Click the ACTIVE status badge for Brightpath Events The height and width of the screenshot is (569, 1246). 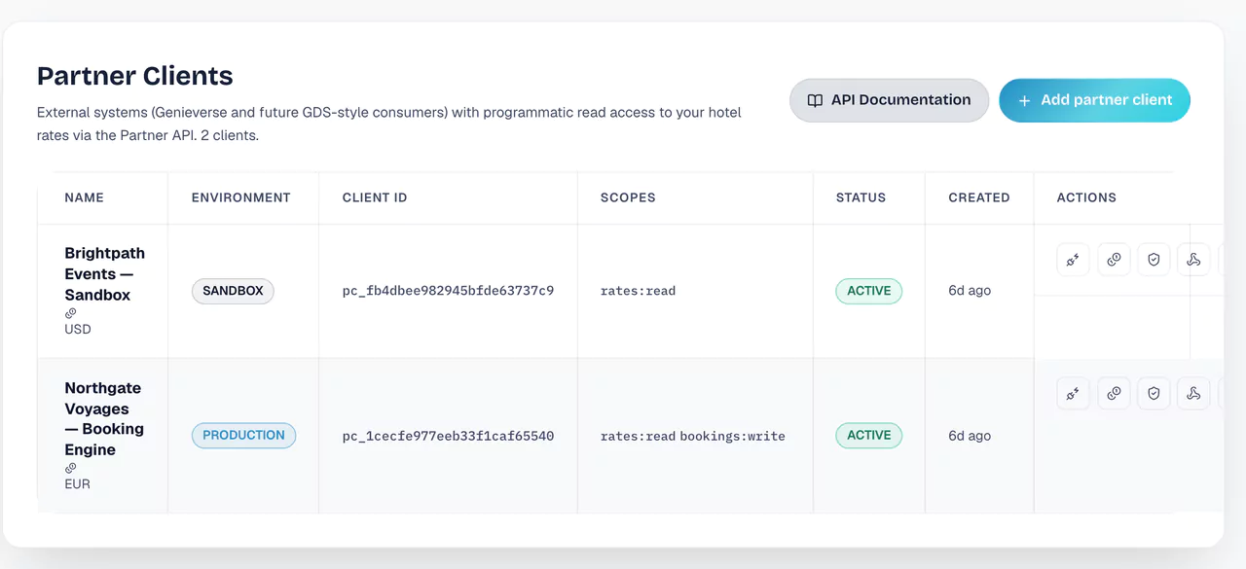click(868, 291)
